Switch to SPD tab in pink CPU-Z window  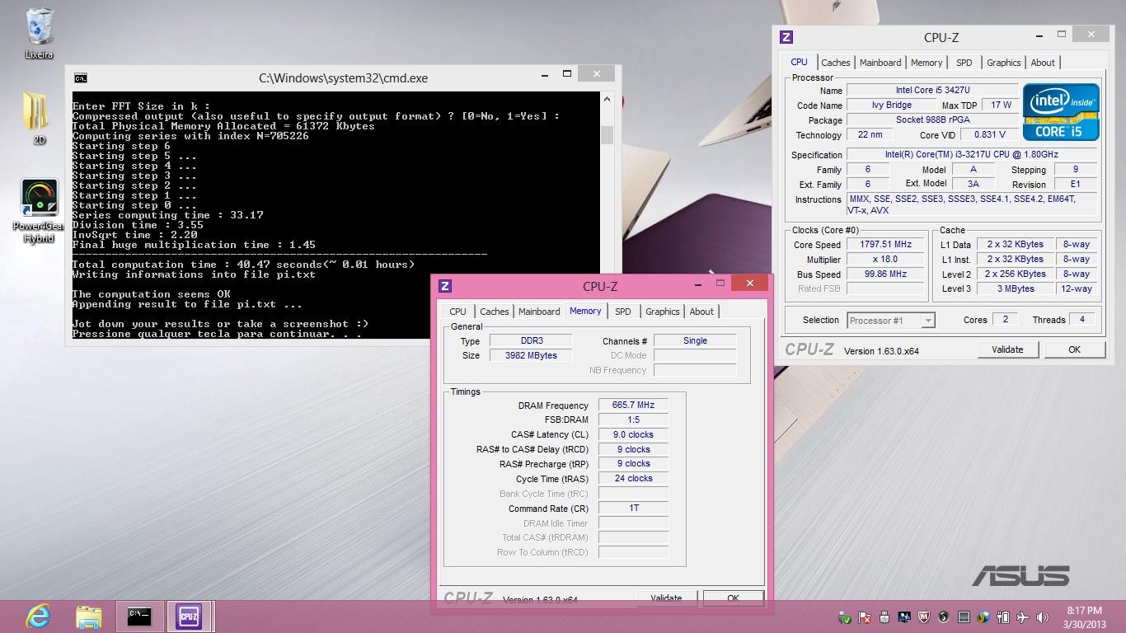coord(623,312)
